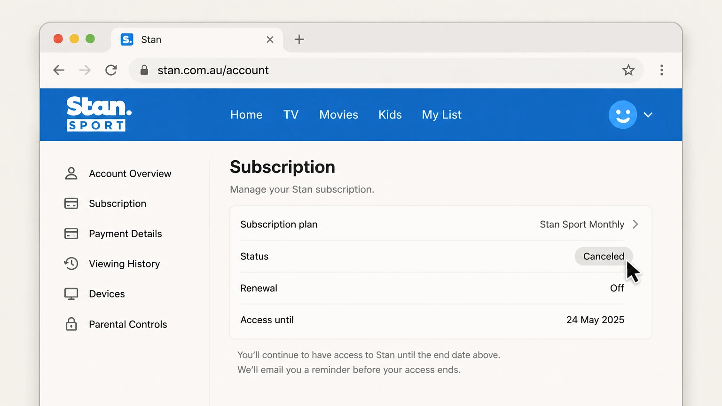This screenshot has height=406, width=722.
Task: Open the browser three-dot menu
Action: point(661,70)
